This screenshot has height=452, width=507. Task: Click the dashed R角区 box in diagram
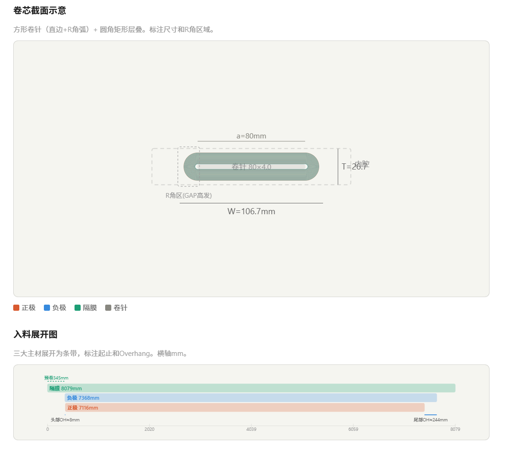coord(189,167)
